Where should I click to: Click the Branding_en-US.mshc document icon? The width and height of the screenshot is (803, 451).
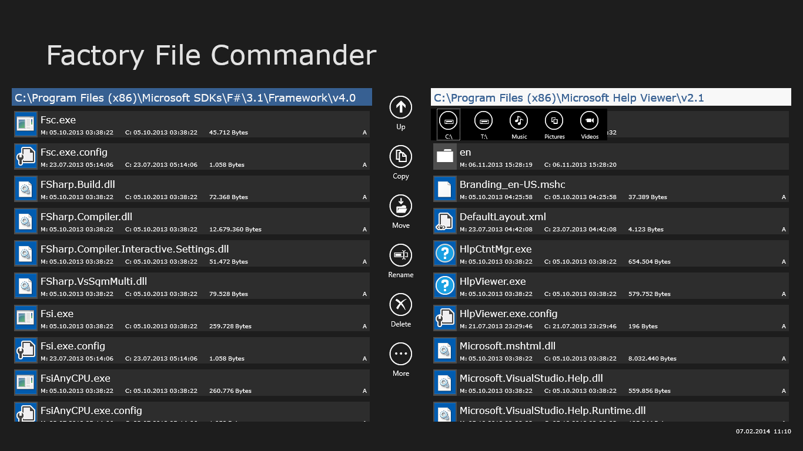(x=445, y=189)
